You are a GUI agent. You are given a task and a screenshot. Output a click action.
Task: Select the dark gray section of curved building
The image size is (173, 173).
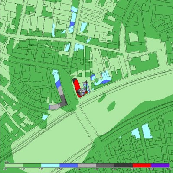[63, 101]
